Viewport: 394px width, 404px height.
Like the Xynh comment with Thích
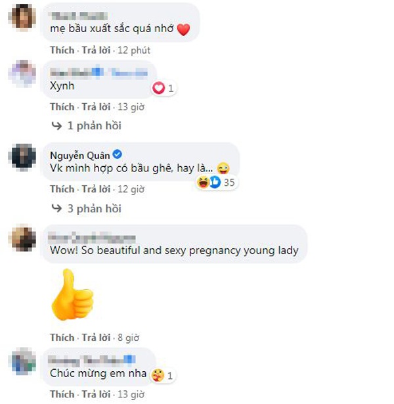62,107
